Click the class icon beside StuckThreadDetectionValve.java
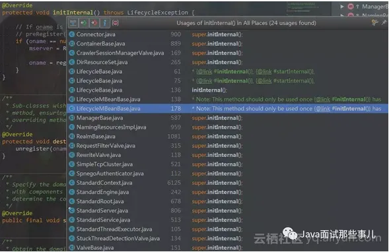The height and width of the screenshot is (252, 389). point(72,238)
